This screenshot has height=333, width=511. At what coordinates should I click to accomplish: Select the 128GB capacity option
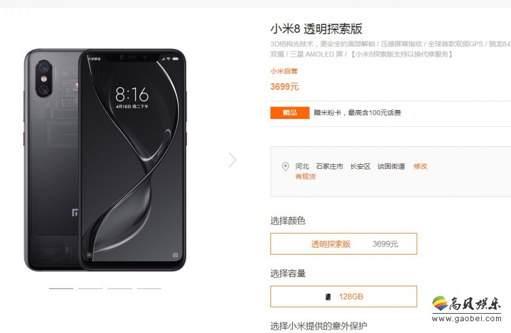point(343,296)
